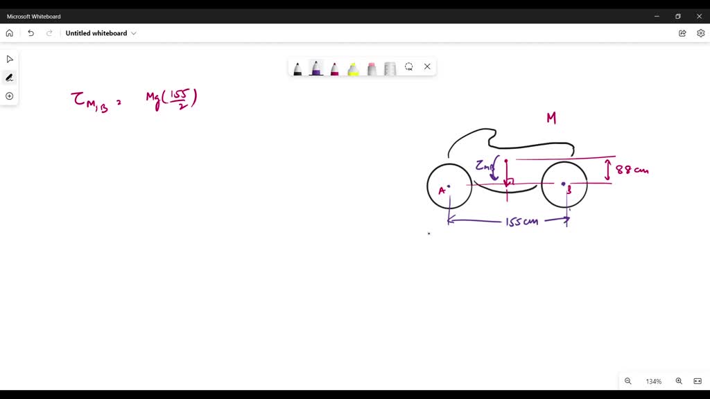Toggle the pen tool in the sidebar

[10, 77]
